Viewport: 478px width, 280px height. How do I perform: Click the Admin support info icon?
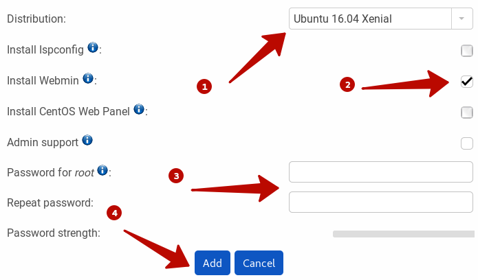[87, 140]
